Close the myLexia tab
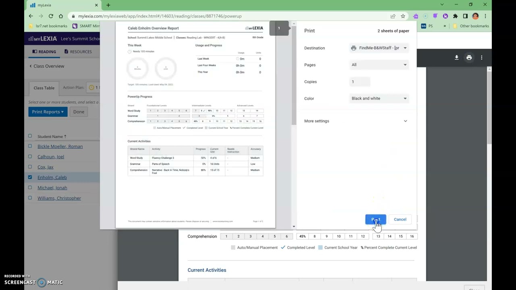Screen dimensions: 516x290 click(x=96, y=5)
